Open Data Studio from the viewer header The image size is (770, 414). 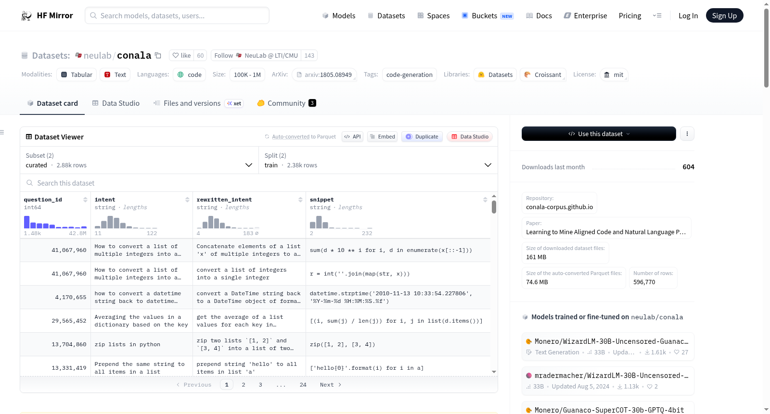pos(470,137)
